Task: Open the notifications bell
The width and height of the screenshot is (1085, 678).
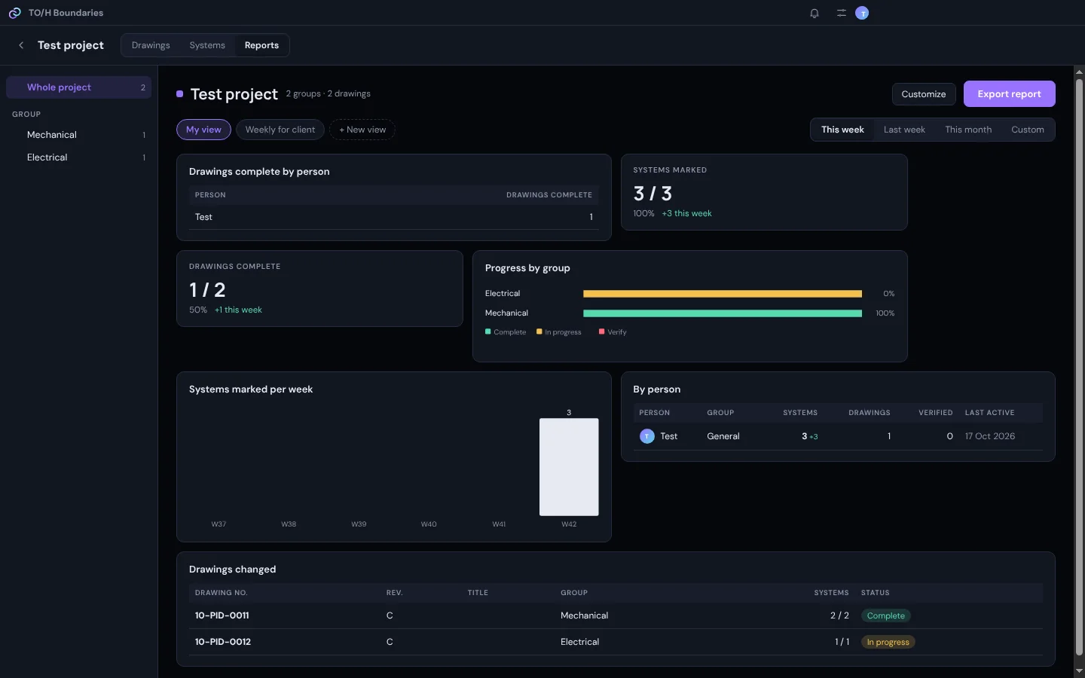Action: coord(815,13)
